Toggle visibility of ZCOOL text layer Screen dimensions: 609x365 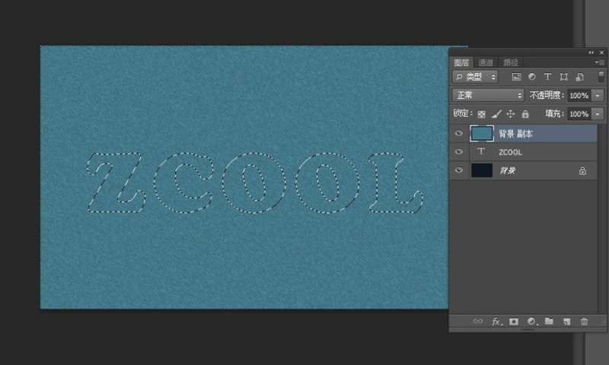pos(458,152)
